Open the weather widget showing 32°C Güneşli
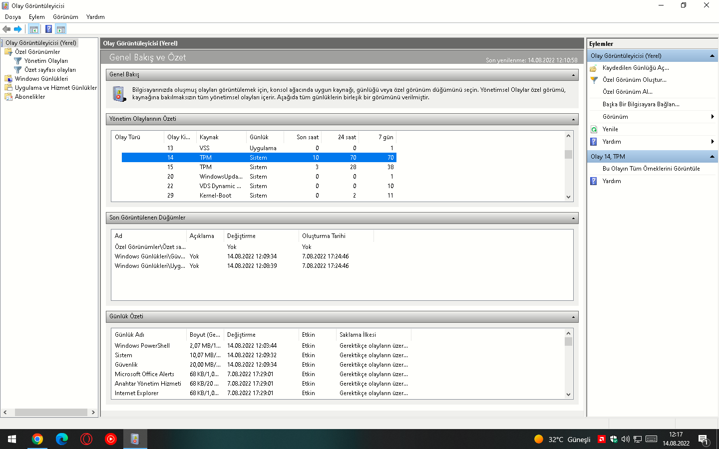The width and height of the screenshot is (719, 449). pos(562,439)
